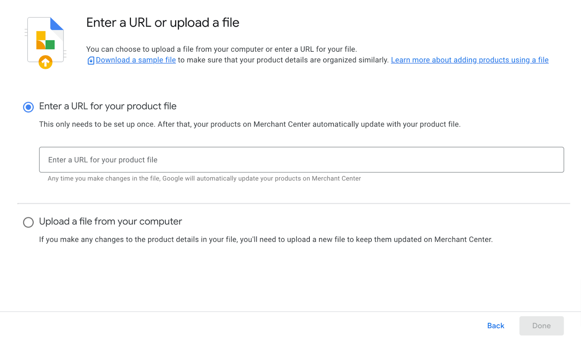The width and height of the screenshot is (581, 337).
Task: Click the yellow square in the document illustration
Action: point(41,35)
